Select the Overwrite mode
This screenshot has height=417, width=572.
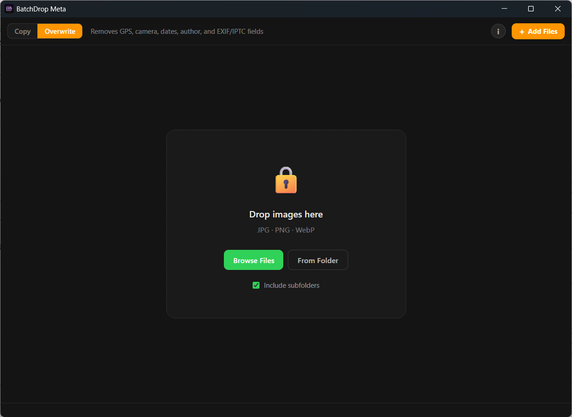pos(60,32)
